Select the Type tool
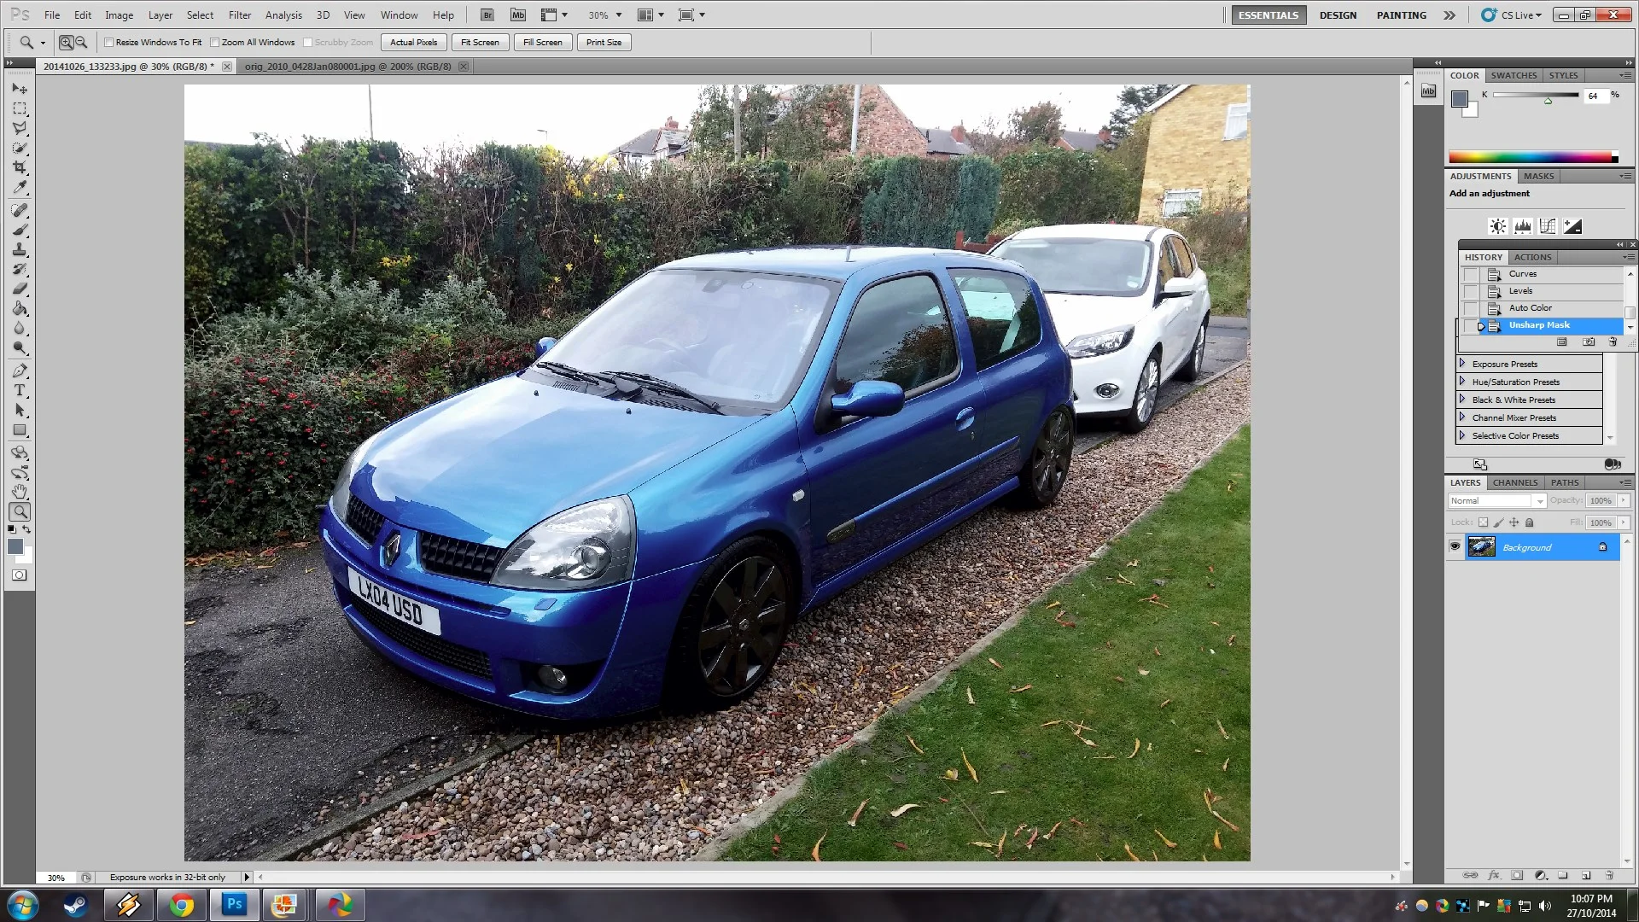The width and height of the screenshot is (1639, 922). click(20, 391)
